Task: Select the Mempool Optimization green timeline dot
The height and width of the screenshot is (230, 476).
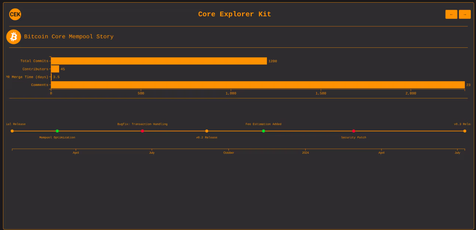Action: coord(57,131)
